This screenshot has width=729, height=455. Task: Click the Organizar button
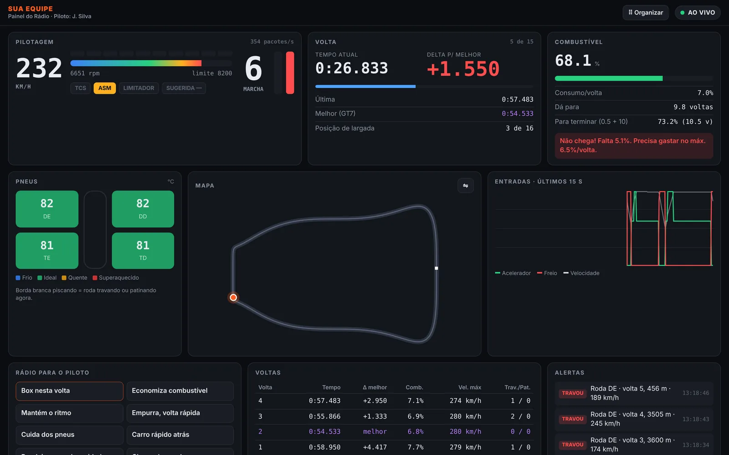[x=646, y=13]
